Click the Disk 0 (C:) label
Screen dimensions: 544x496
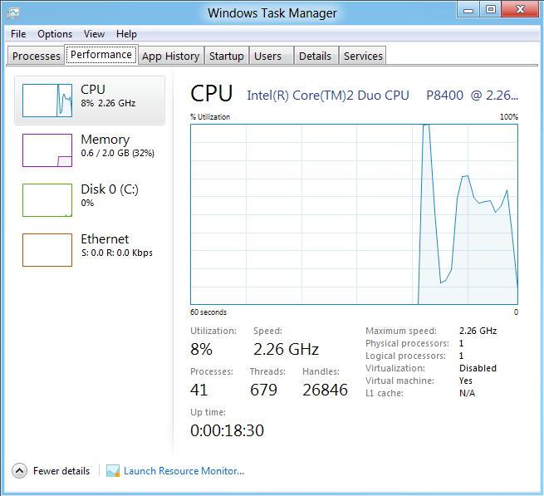tap(110, 189)
